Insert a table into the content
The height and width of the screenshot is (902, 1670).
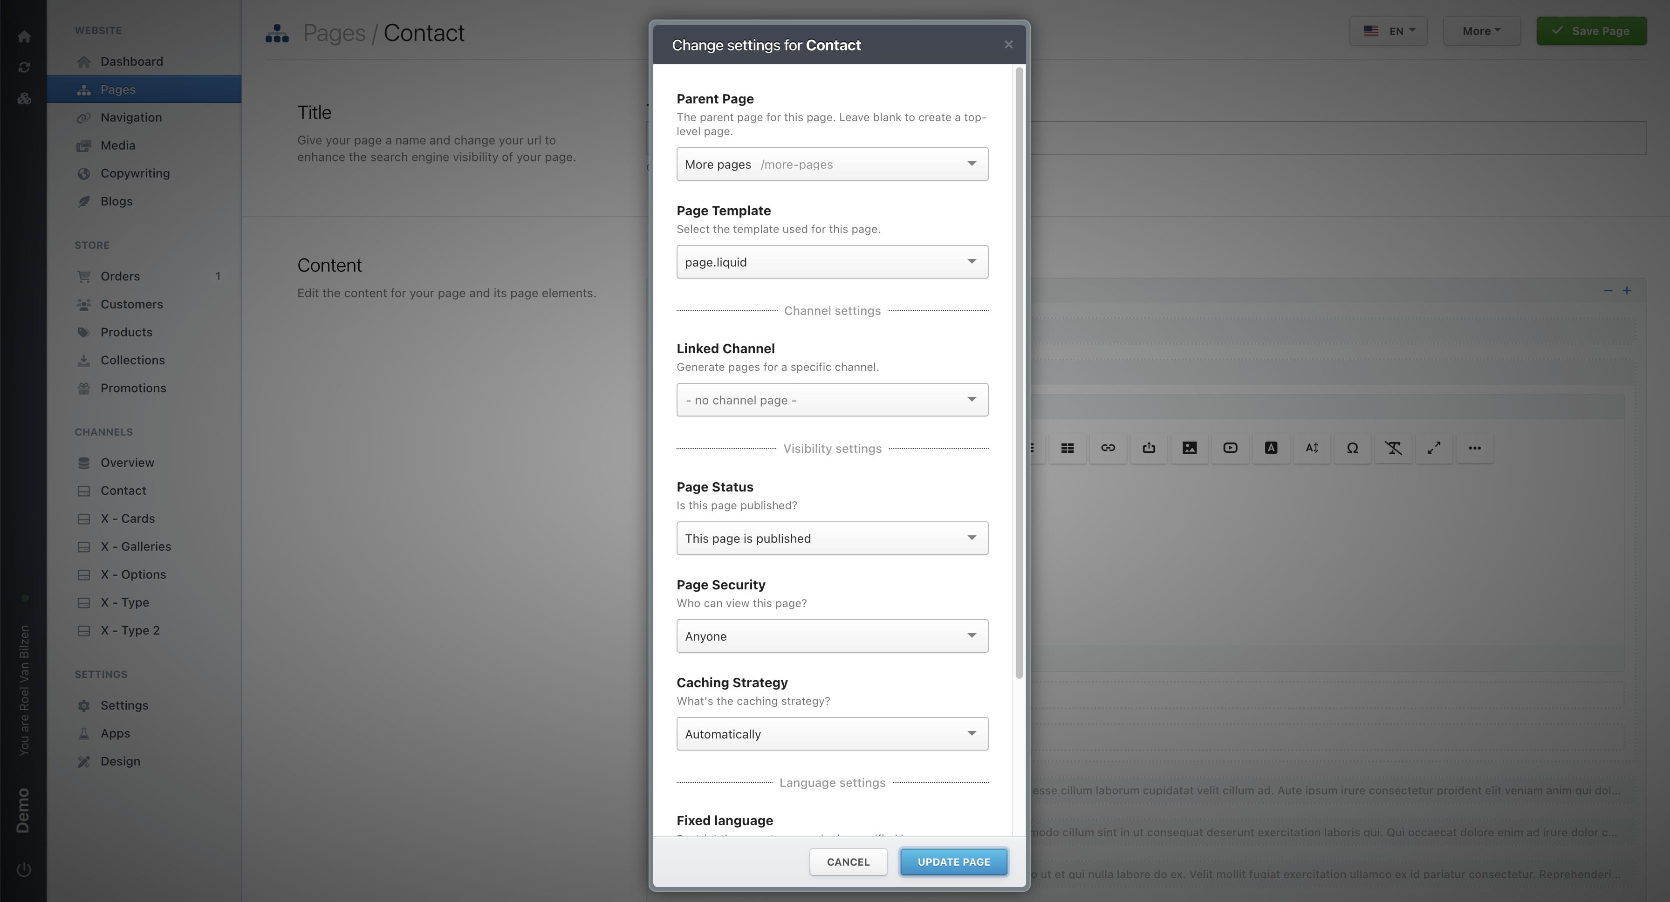(1067, 448)
